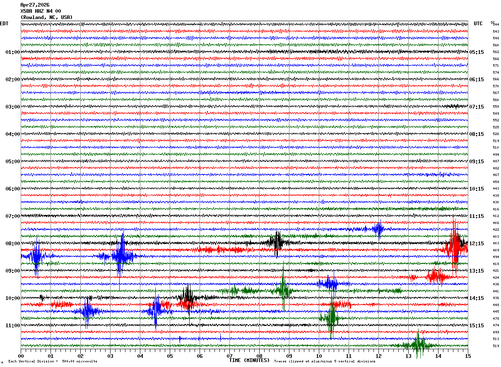Click the 'Each Vertical Division = 500.00 microvolts' note
Viewport: 501px width, 367px height.
[53, 362]
